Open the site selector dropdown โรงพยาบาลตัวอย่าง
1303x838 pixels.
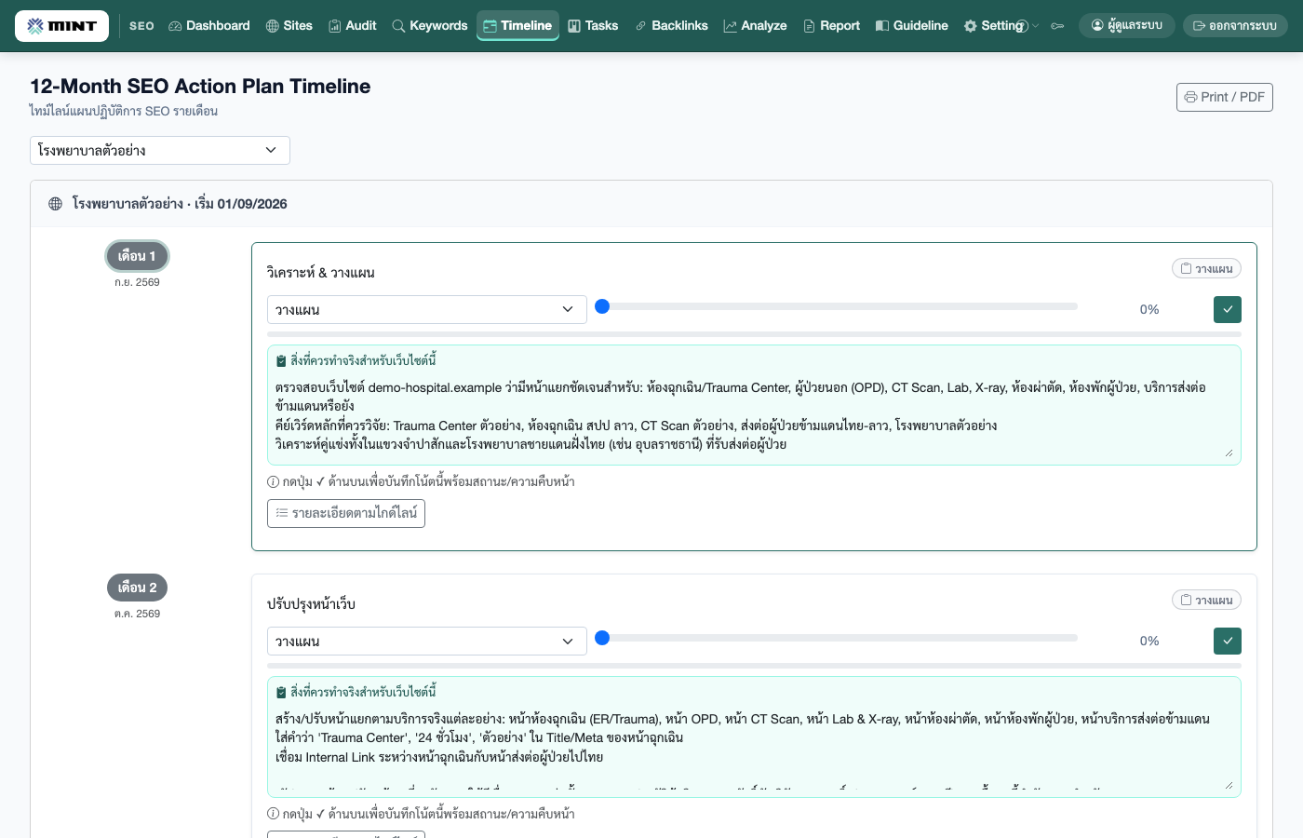coord(160,150)
